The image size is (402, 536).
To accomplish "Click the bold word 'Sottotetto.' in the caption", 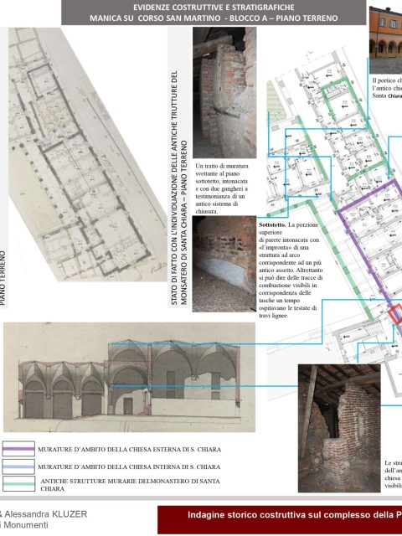I will click(x=272, y=225).
